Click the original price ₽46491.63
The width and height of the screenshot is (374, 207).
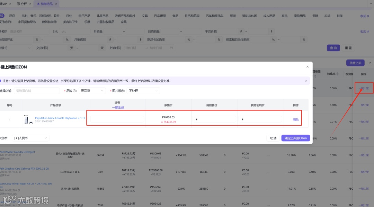click(168, 117)
